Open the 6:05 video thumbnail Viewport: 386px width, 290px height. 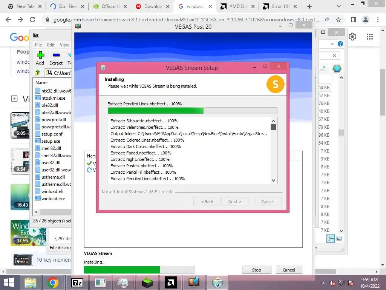20,125
